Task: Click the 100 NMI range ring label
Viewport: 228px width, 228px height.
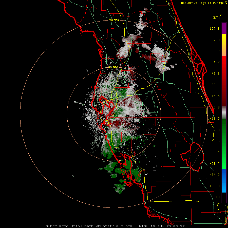Action: [114, 20]
